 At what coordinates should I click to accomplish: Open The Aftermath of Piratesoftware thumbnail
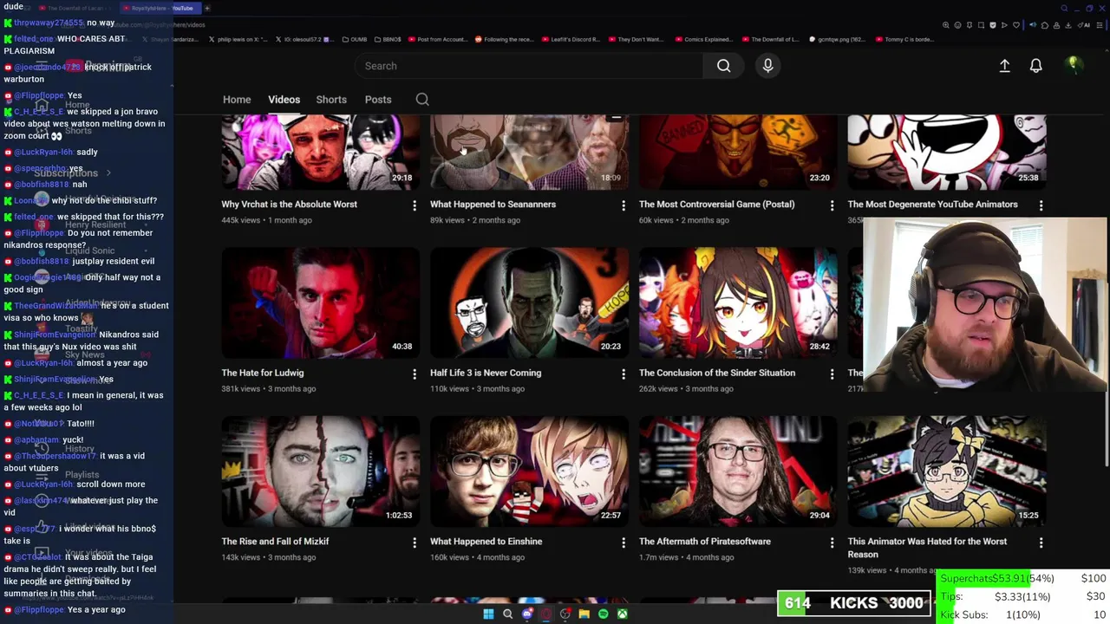pos(738,471)
